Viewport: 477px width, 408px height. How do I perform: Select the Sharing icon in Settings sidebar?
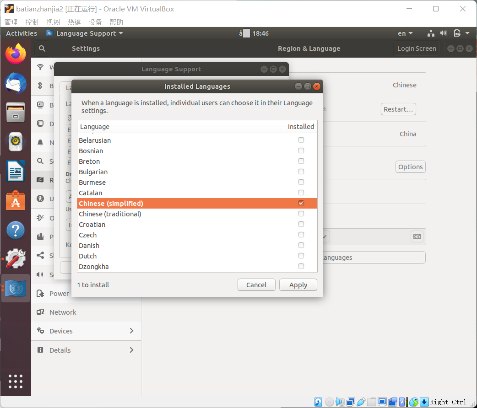(x=40, y=255)
